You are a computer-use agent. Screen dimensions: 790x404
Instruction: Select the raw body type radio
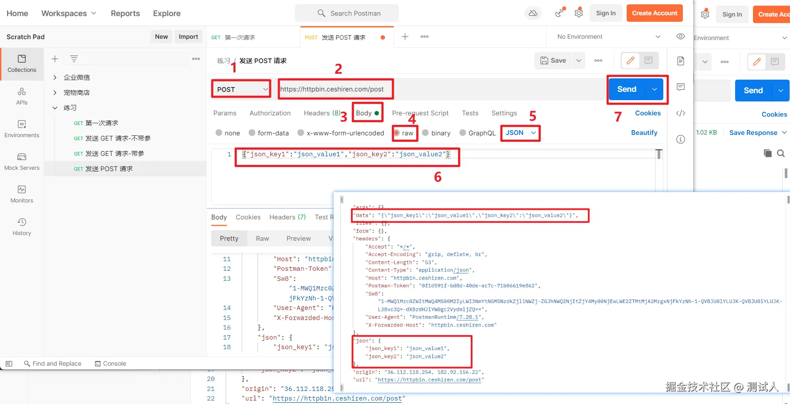(397, 133)
